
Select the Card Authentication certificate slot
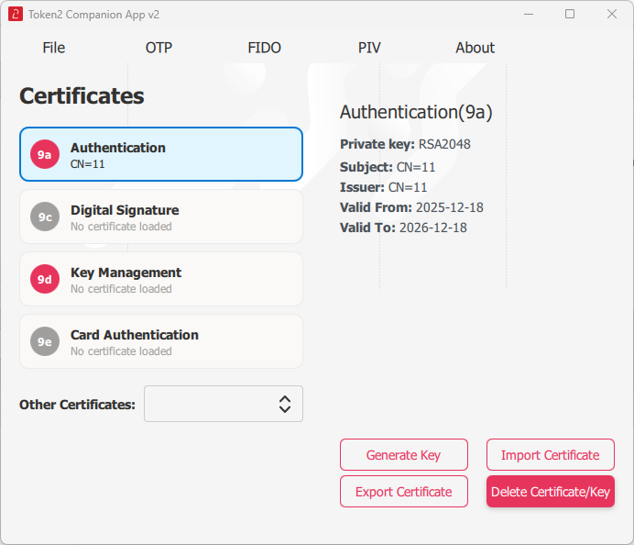pyautogui.click(x=161, y=341)
